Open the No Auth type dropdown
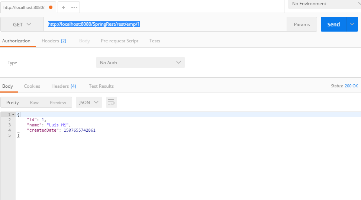Image resolution: width=361 pixels, height=200 pixels. click(141, 62)
